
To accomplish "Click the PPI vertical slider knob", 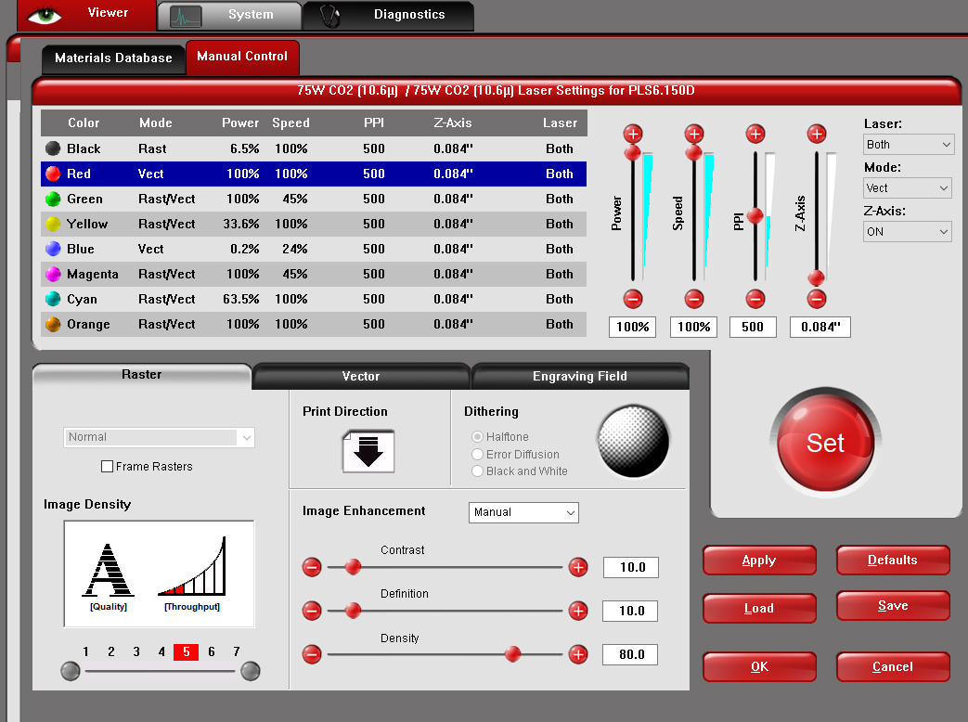I will (x=755, y=216).
